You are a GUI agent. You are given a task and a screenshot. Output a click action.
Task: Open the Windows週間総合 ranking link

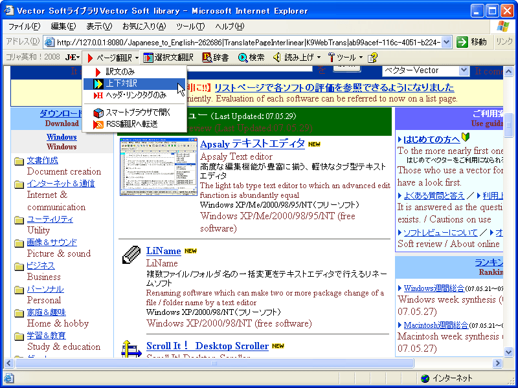pyautogui.click(x=434, y=288)
